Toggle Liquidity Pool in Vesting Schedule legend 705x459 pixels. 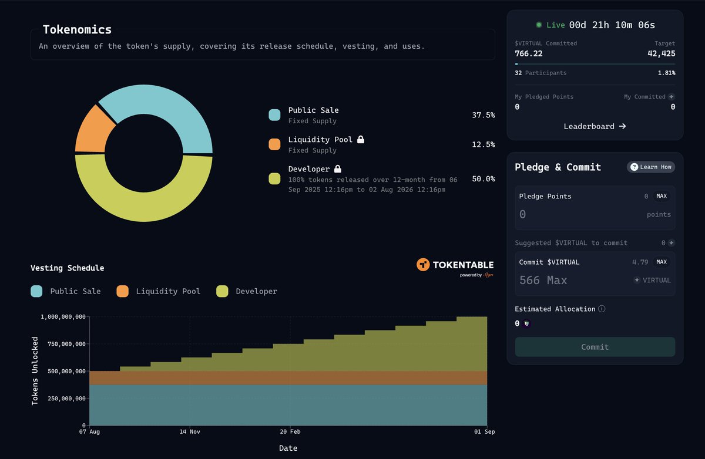pyautogui.click(x=159, y=291)
